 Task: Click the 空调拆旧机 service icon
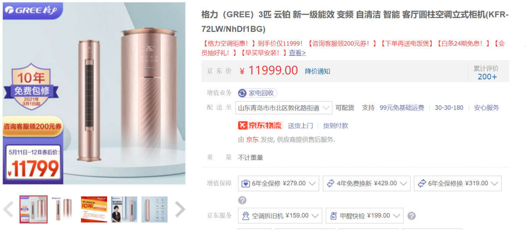(x=245, y=216)
